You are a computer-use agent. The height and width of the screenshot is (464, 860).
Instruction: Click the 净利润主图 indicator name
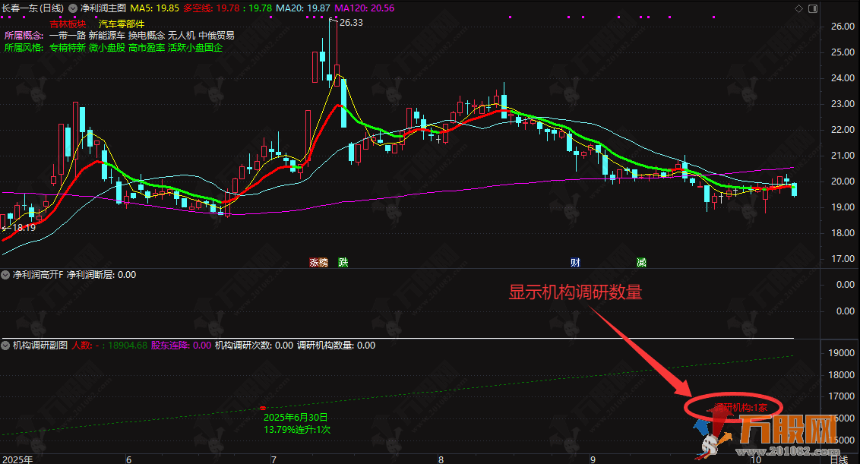[103, 8]
